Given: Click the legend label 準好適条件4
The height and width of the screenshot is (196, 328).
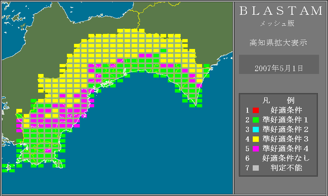Looking at the screenshot, I should 285,149.
